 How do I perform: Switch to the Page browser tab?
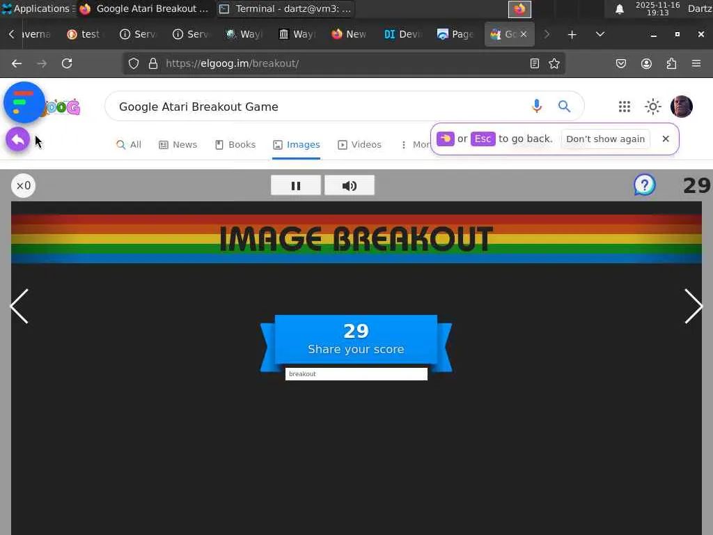point(455,35)
